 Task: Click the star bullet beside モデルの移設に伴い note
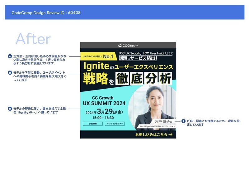point(10,109)
